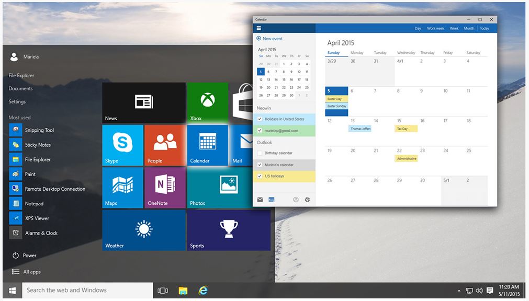This screenshot has width=529, height=301.
Task: Show hidden tray icons arrow
Action: click(x=459, y=291)
